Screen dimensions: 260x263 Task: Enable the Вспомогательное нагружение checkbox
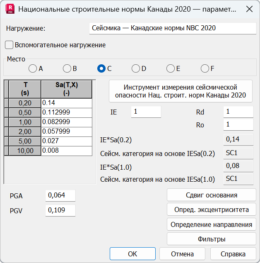point(9,45)
